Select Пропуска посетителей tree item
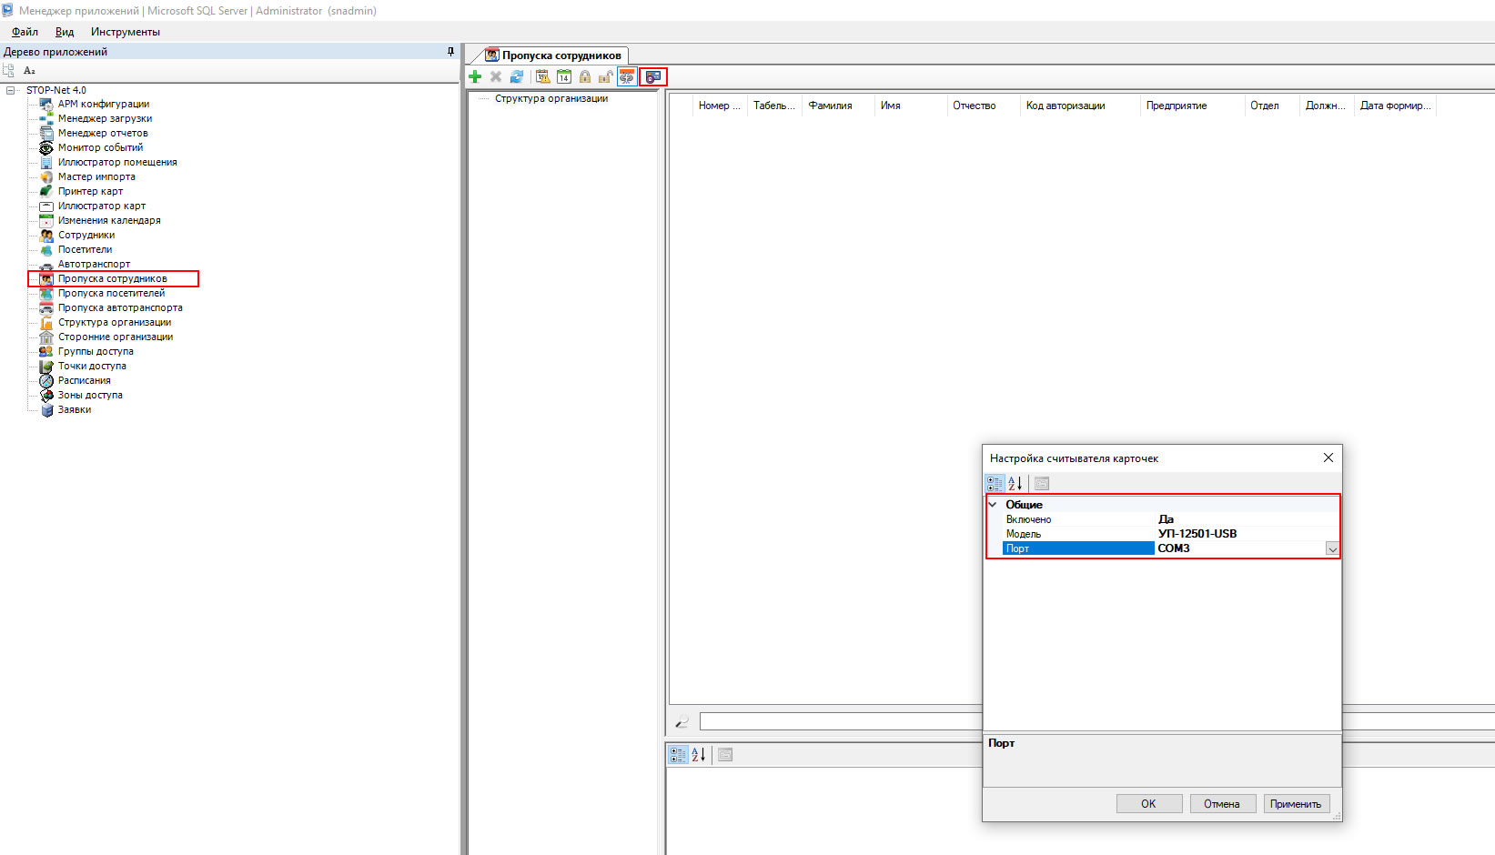This screenshot has height=855, width=1495. (111, 293)
